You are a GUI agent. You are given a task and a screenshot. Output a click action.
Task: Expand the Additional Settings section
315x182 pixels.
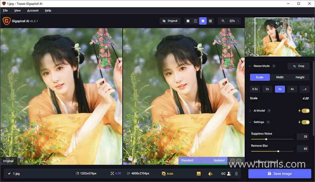(250, 162)
